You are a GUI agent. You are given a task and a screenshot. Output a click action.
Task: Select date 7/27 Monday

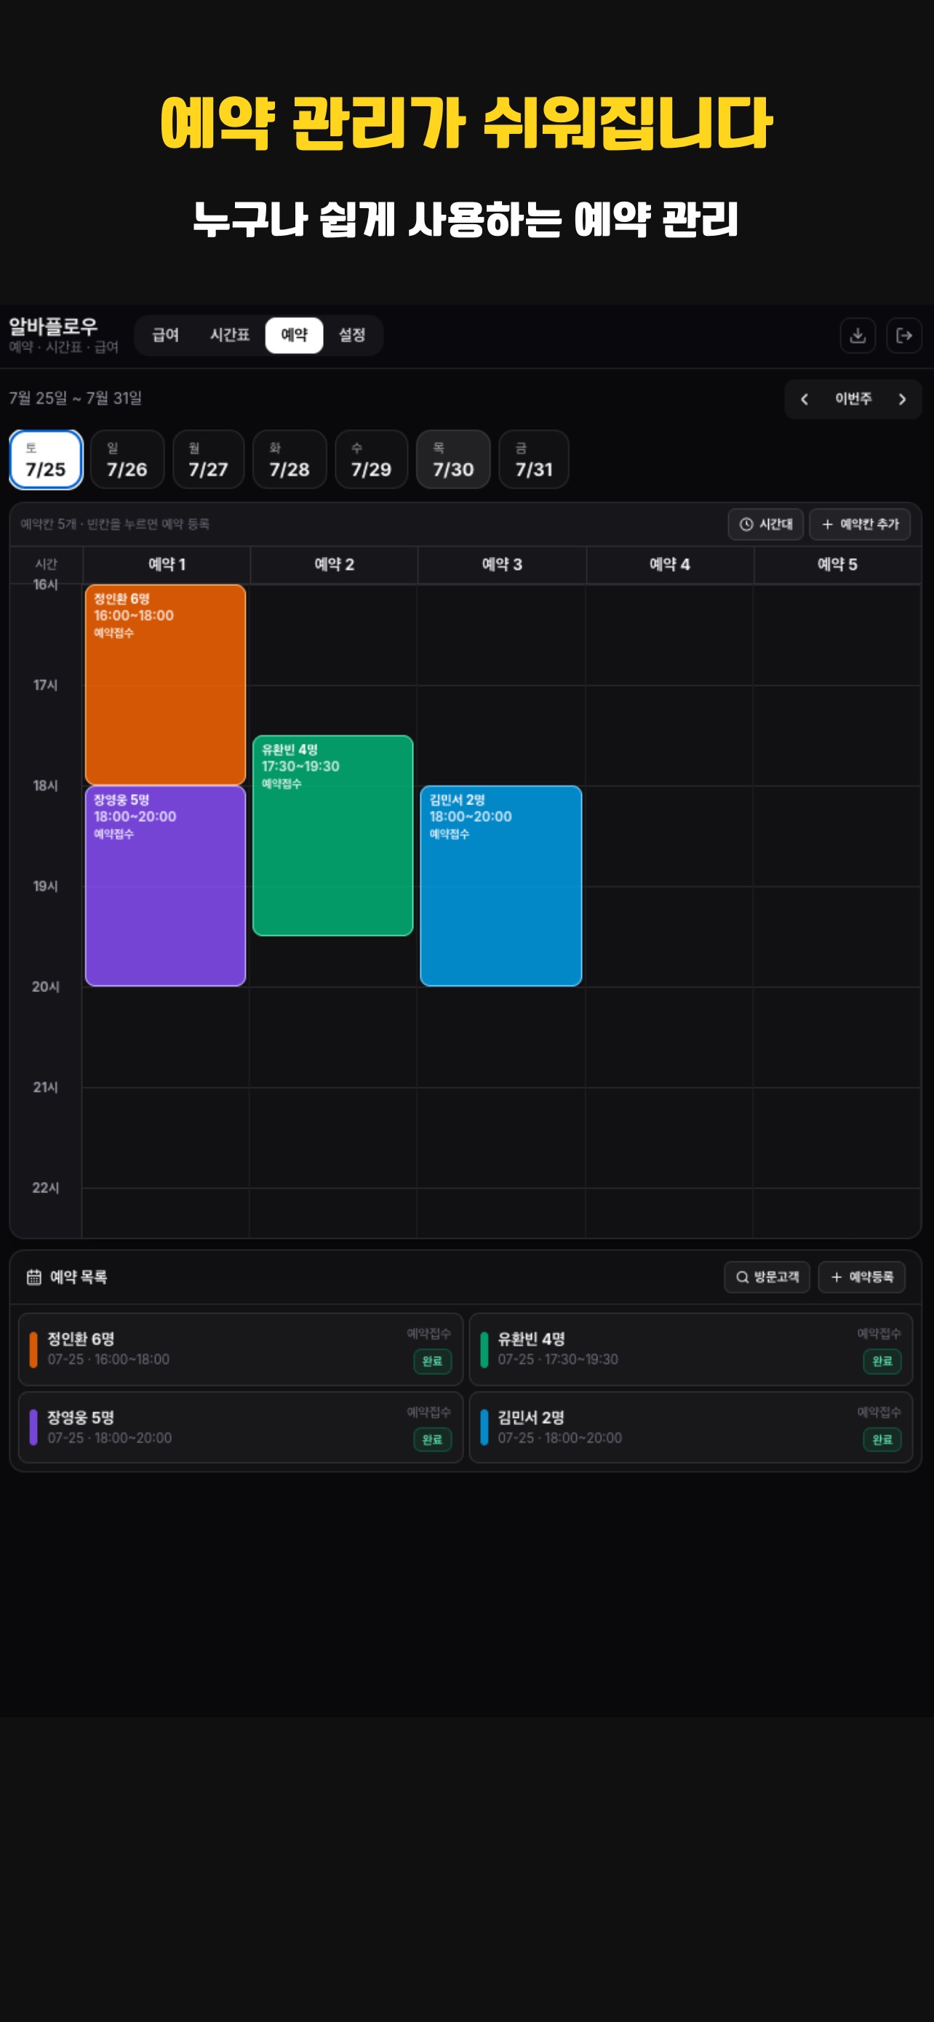point(209,459)
